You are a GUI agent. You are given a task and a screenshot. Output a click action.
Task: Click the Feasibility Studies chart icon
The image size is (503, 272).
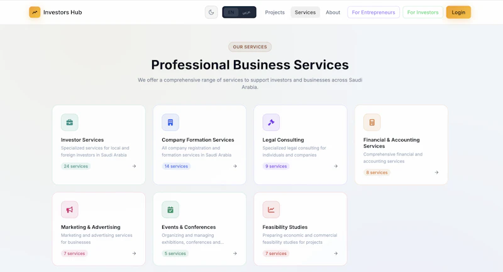tap(271, 209)
